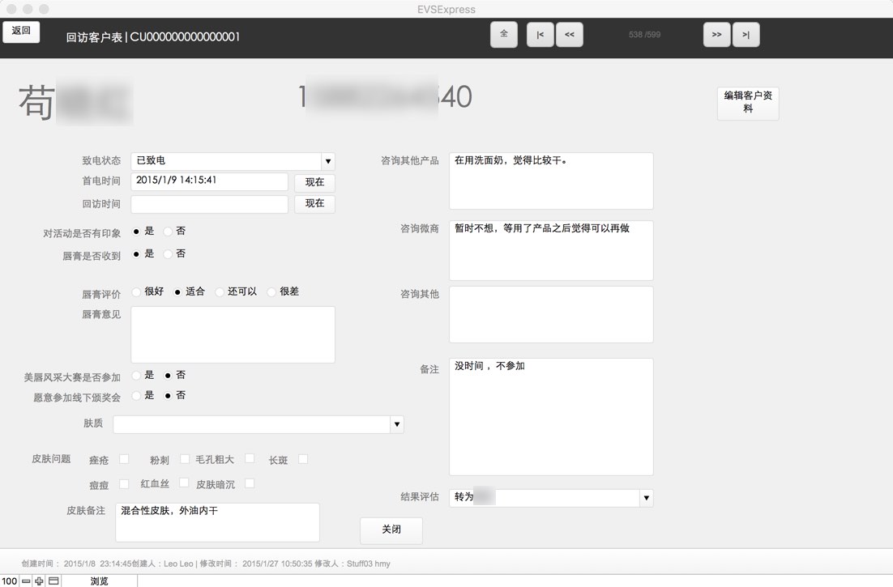Check the 长斑 box
The image size is (893, 587).
point(303,458)
